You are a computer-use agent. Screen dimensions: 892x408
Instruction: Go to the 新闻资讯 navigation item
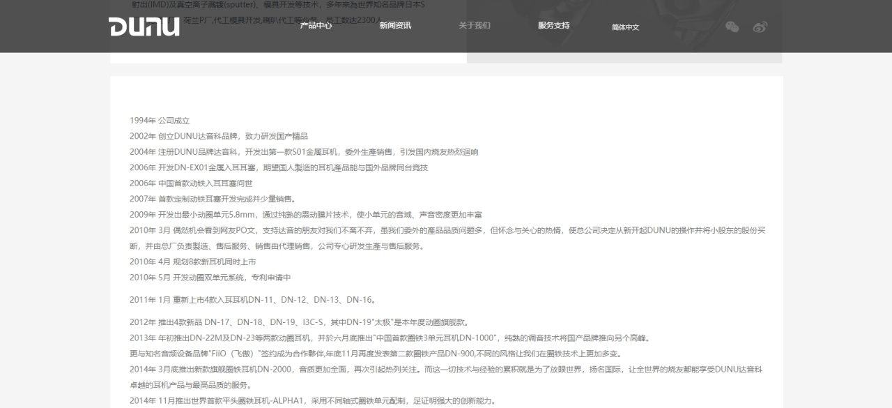395,26
